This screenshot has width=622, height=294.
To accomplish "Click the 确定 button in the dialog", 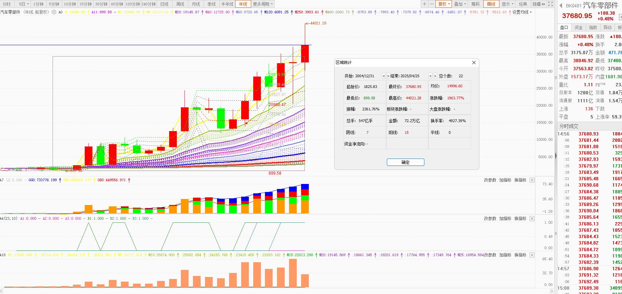I will tap(405, 162).
